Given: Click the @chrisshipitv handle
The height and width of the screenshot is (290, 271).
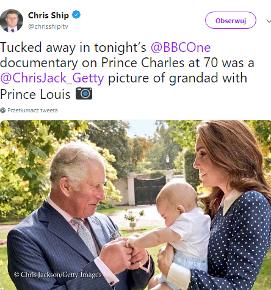Looking at the screenshot, I should 48,26.
